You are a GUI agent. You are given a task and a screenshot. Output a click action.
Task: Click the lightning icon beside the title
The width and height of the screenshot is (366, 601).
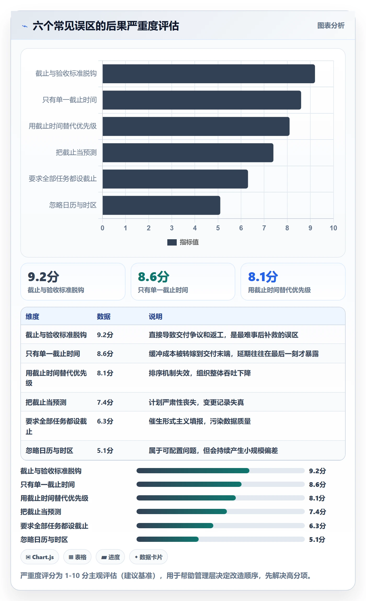coord(25,26)
